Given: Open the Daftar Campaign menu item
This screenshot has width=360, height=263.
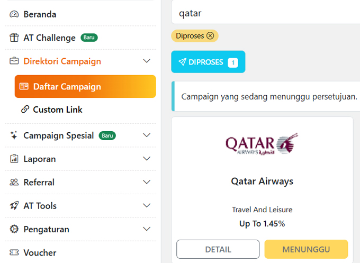Looking at the screenshot, I should click(85, 87).
